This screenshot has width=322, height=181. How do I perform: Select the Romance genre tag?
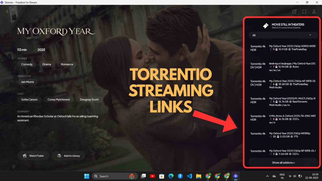point(67,64)
